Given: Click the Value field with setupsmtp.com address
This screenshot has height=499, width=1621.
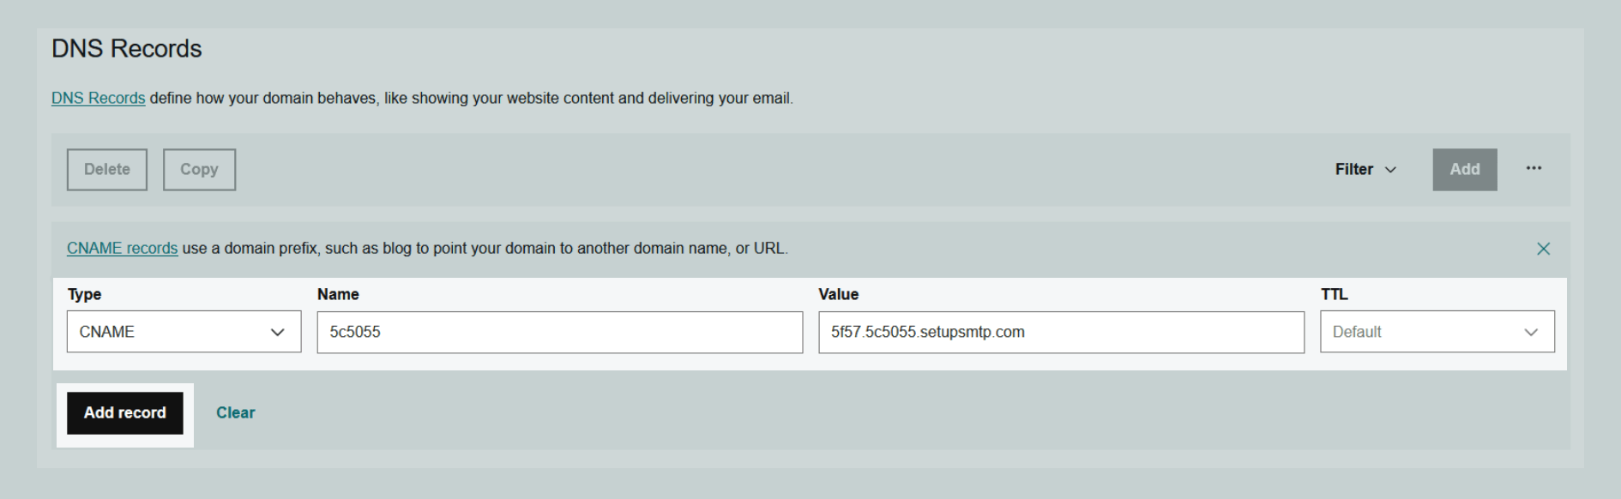Looking at the screenshot, I should pos(1061,332).
